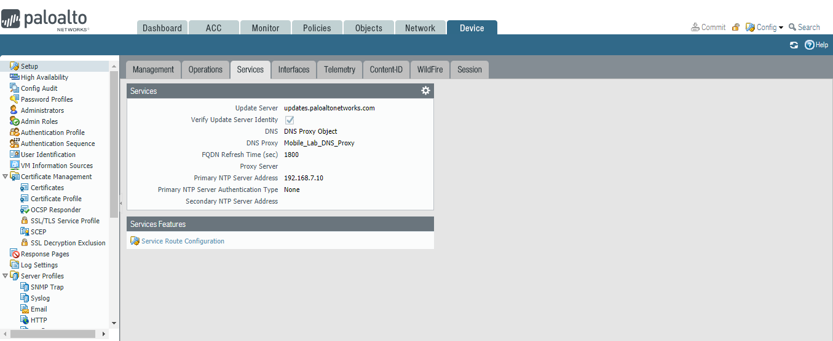This screenshot has height=341, width=833.
Task: Click the Authentication Profile icon
Action: point(14,132)
